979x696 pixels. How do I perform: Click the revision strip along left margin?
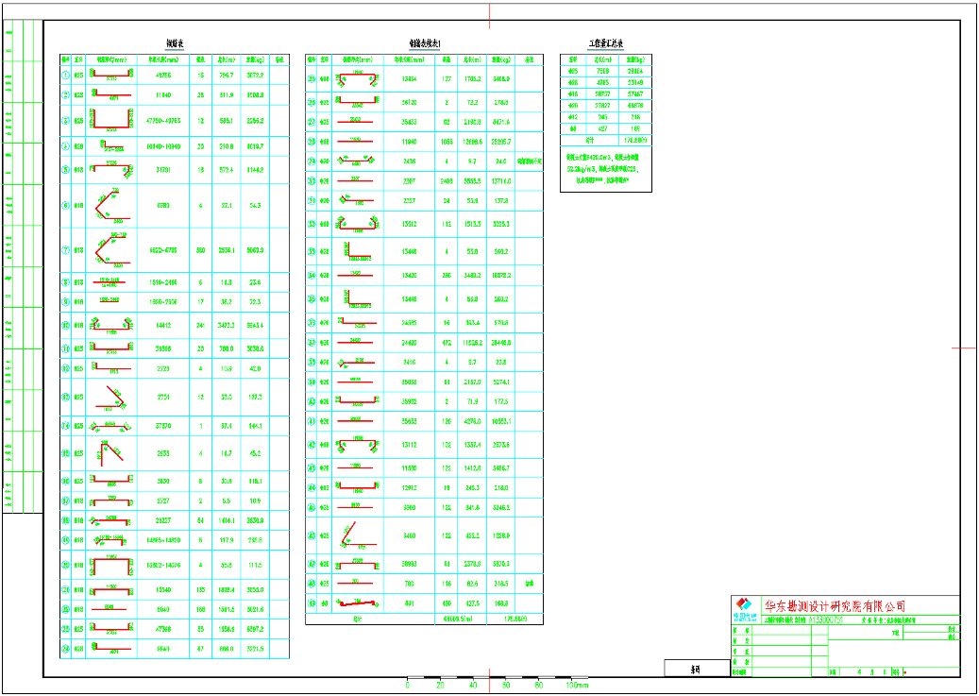click(x=23, y=266)
